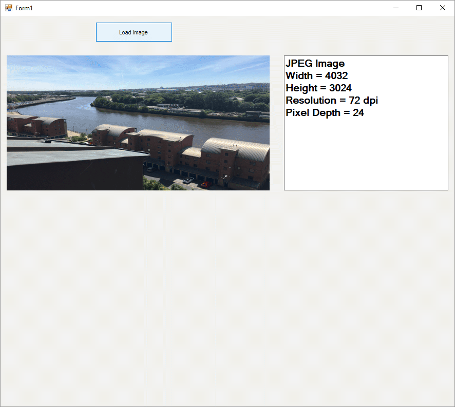Select the "JPEG Image" line
455x407 pixels.
point(315,64)
